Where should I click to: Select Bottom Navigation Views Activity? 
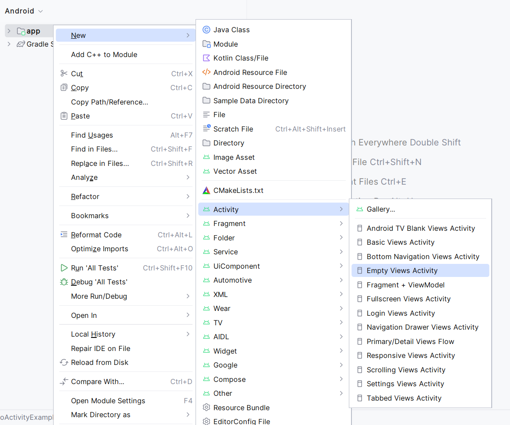pos(420,256)
